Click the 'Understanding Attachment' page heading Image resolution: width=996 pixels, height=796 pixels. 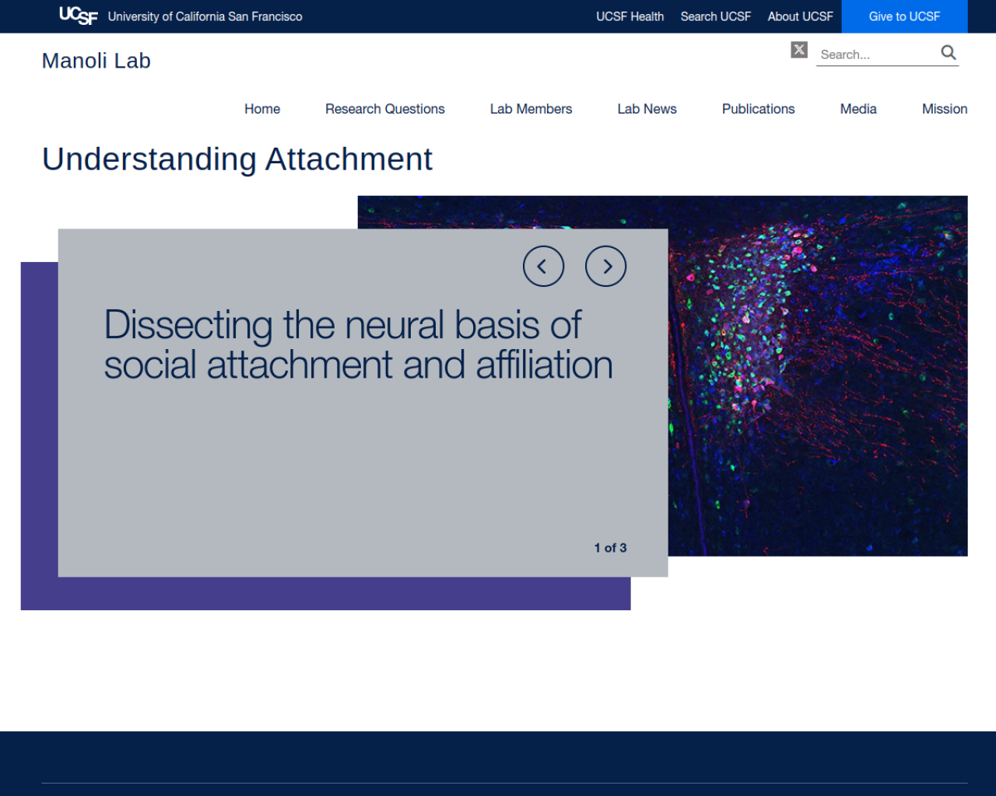tap(237, 159)
